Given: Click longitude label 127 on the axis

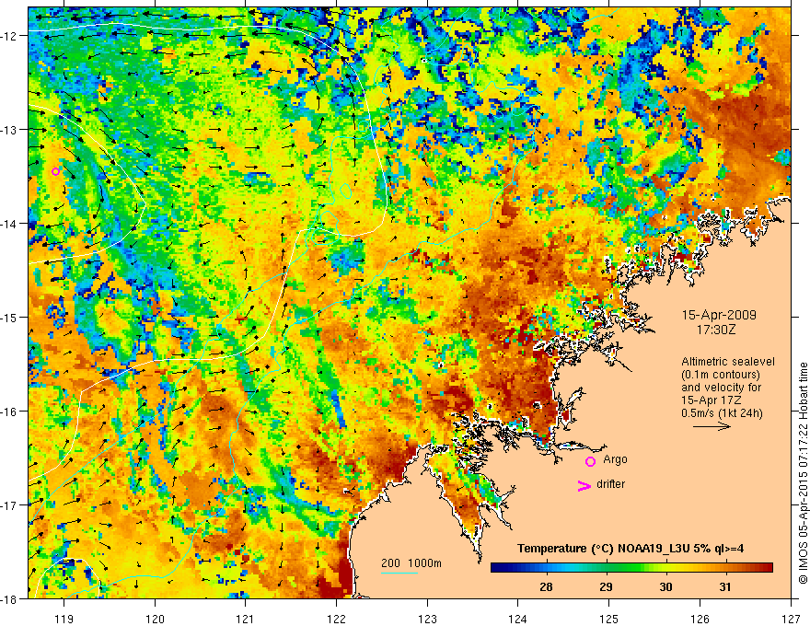Looking at the screenshot, I should [791, 619].
